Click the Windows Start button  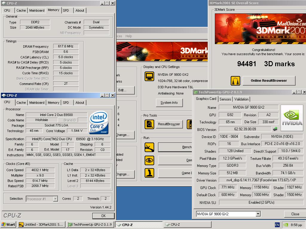pos(8,225)
